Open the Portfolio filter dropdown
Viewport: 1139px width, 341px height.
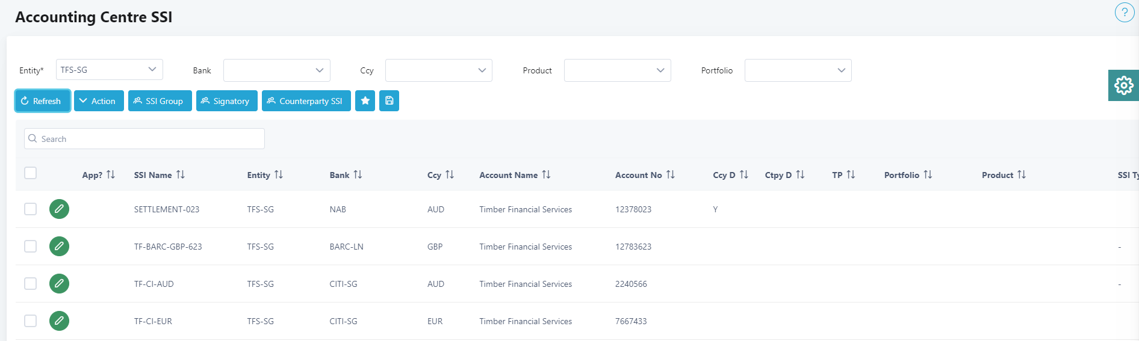tap(798, 70)
